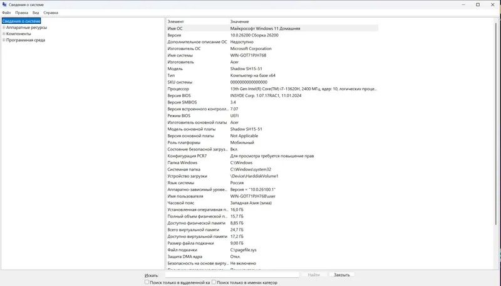Image resolution: width=501 pixels, height=286 pixels.
Task: Select the Имя ОС row
Action: [x=272, y=28]
